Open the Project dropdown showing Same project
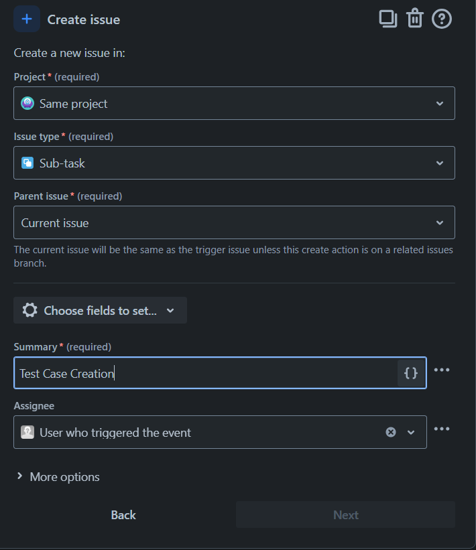Image resolution: width=476 pixels, height=550 pixels. [440, 103]
